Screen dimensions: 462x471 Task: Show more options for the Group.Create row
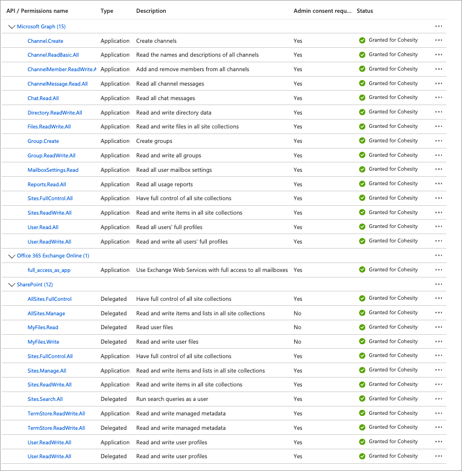(439, 141)
